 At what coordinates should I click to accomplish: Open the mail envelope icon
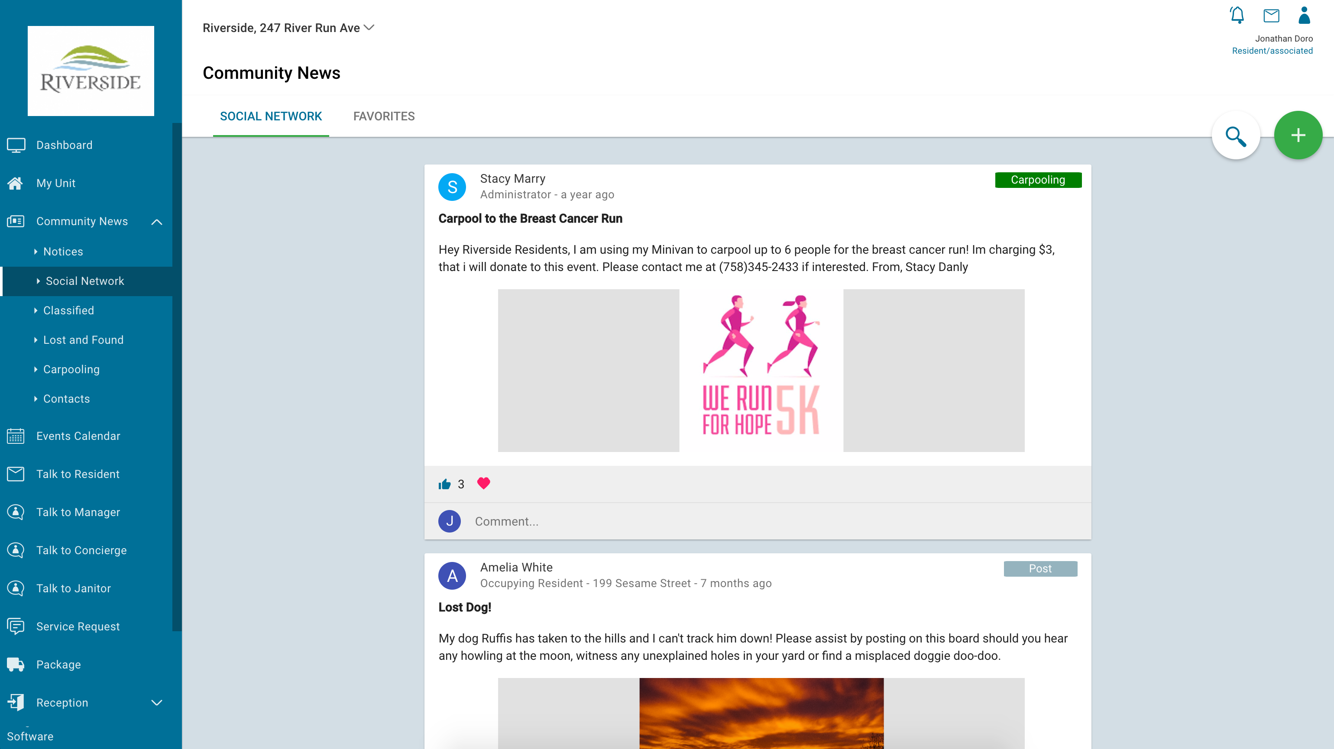click(x=1271, y=16)
